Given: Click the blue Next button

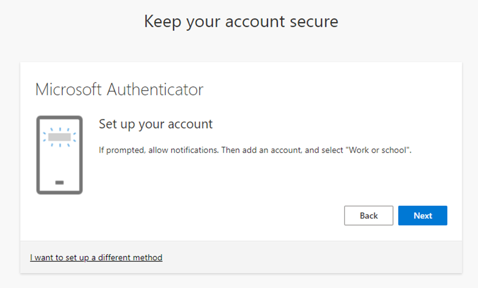Looking at the screenshot, I should pyautogui.click(x=423, y=215).
